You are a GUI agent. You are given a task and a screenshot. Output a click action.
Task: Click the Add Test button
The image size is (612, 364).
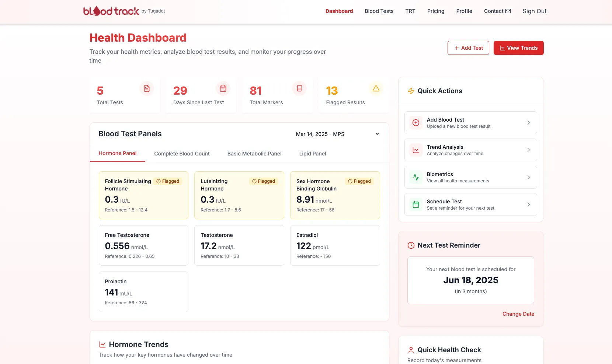point(468,48)
